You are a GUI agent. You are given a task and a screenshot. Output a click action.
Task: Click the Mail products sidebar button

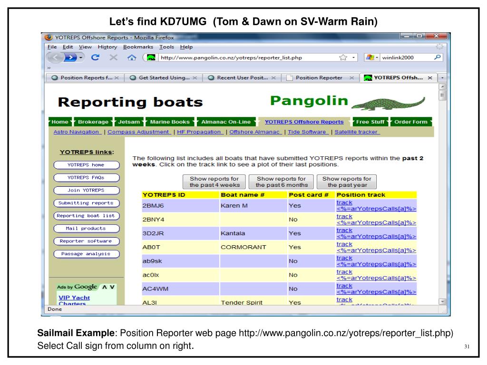click(x=87, y=229)
